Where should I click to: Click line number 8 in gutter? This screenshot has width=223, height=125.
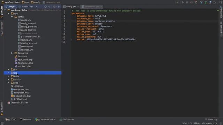64,29
